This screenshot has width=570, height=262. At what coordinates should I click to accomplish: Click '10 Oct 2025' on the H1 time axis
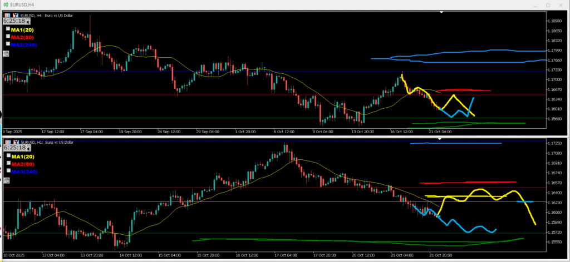point(13,254)
